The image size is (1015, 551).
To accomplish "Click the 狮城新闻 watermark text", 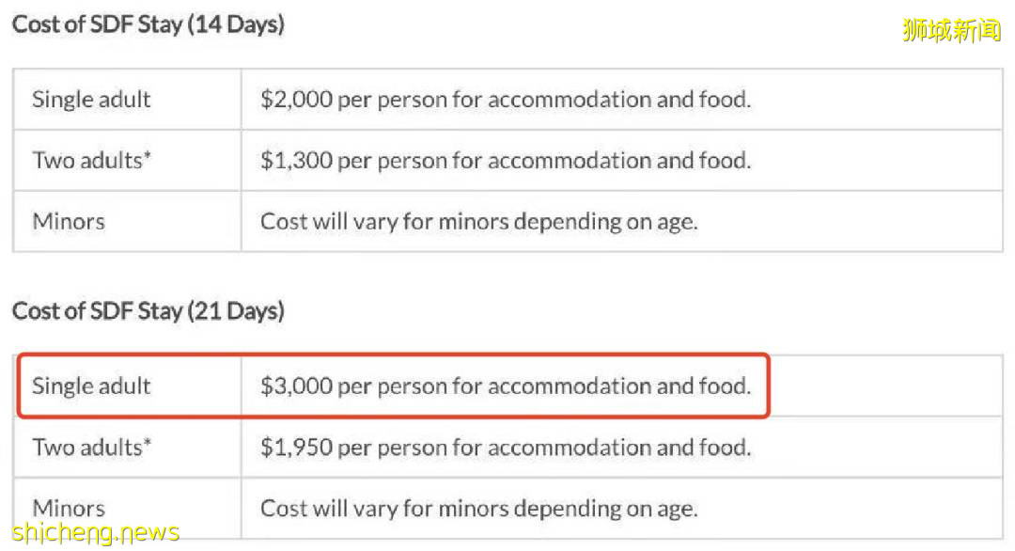I will point(951,29).
